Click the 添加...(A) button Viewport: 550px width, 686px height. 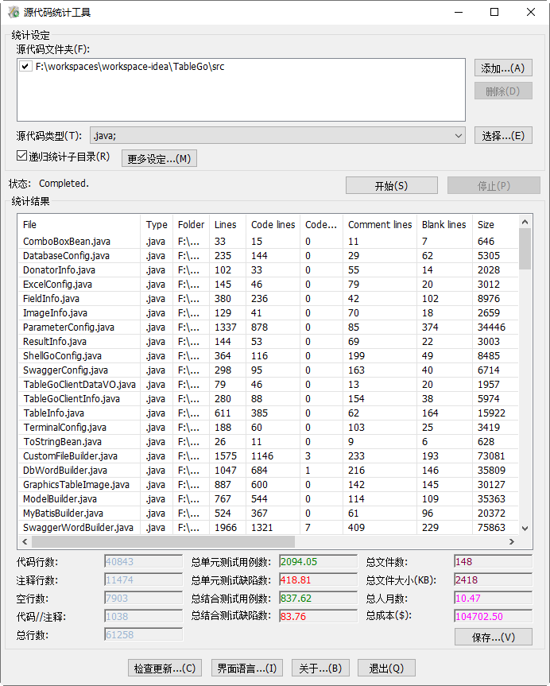pos(503,68)
